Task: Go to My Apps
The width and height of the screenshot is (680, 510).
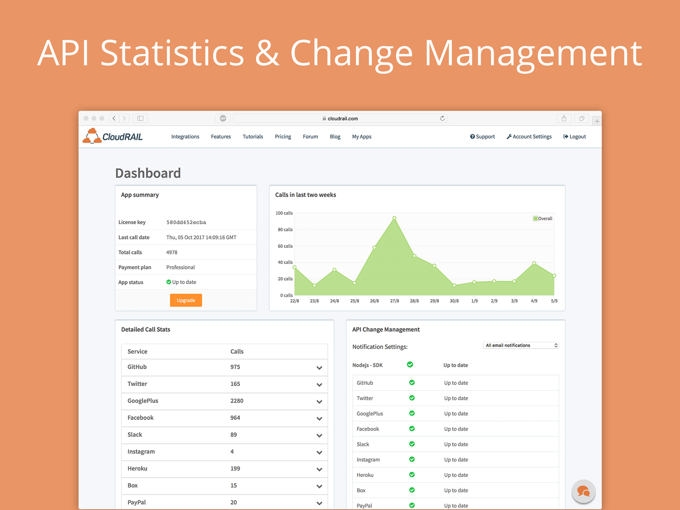Action: click(x=362, y=136)
